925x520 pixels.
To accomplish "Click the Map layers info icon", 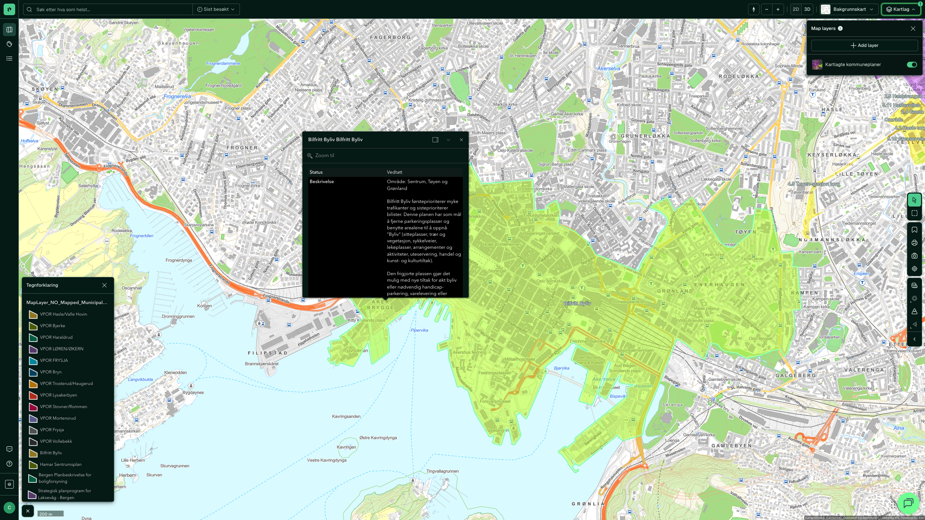I will [840, 29].
